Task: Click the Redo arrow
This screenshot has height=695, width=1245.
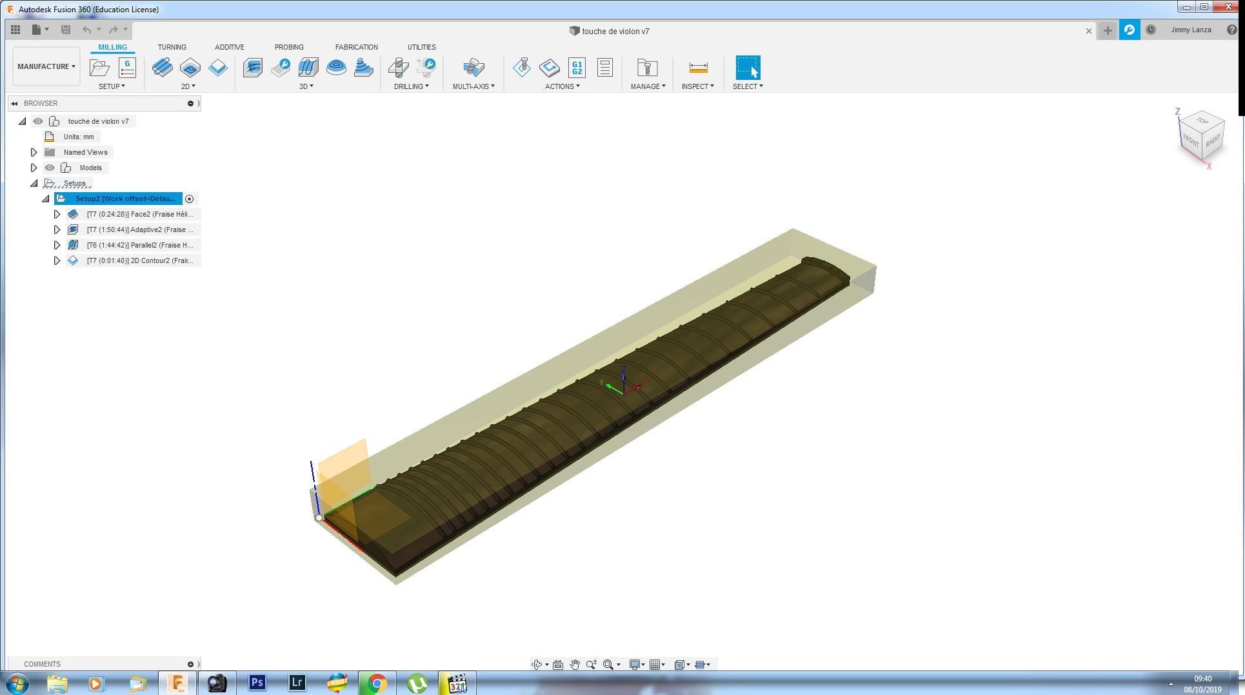Action: tap(114, 30)
